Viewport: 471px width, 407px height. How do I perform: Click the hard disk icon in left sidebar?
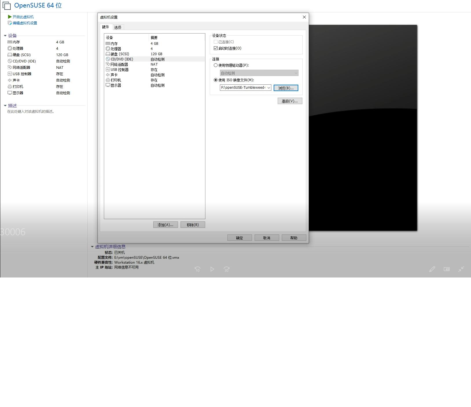10,55
